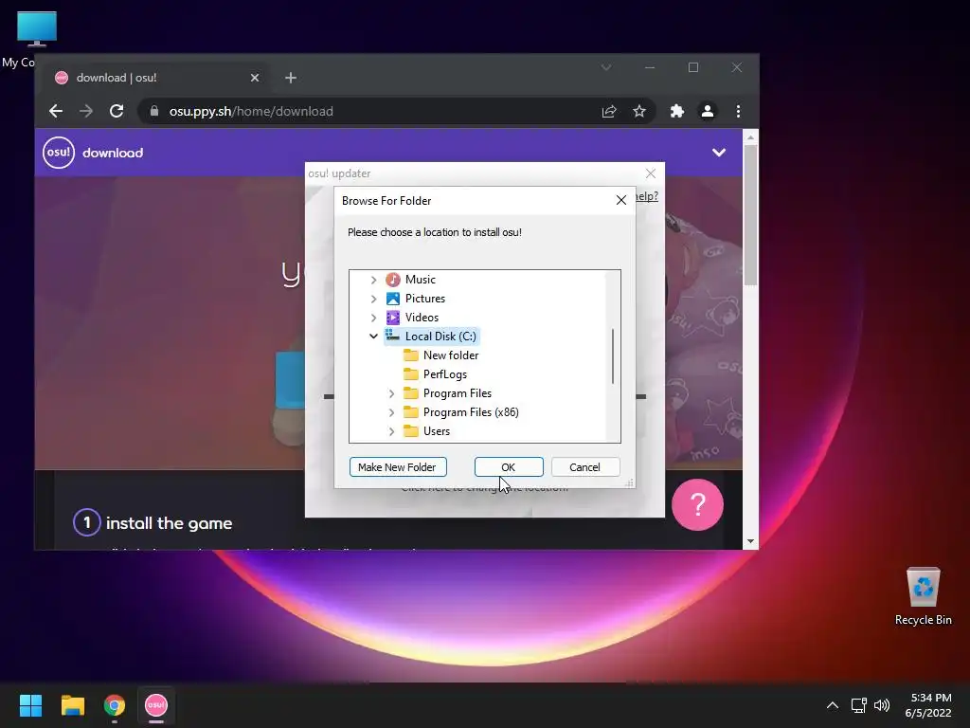Select the download | osu! tab
970x728 pixels.
coord(156,78)
